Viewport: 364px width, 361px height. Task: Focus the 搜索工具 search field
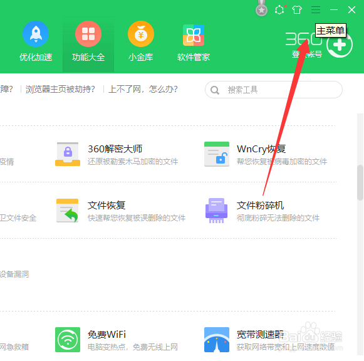(274, 90)
